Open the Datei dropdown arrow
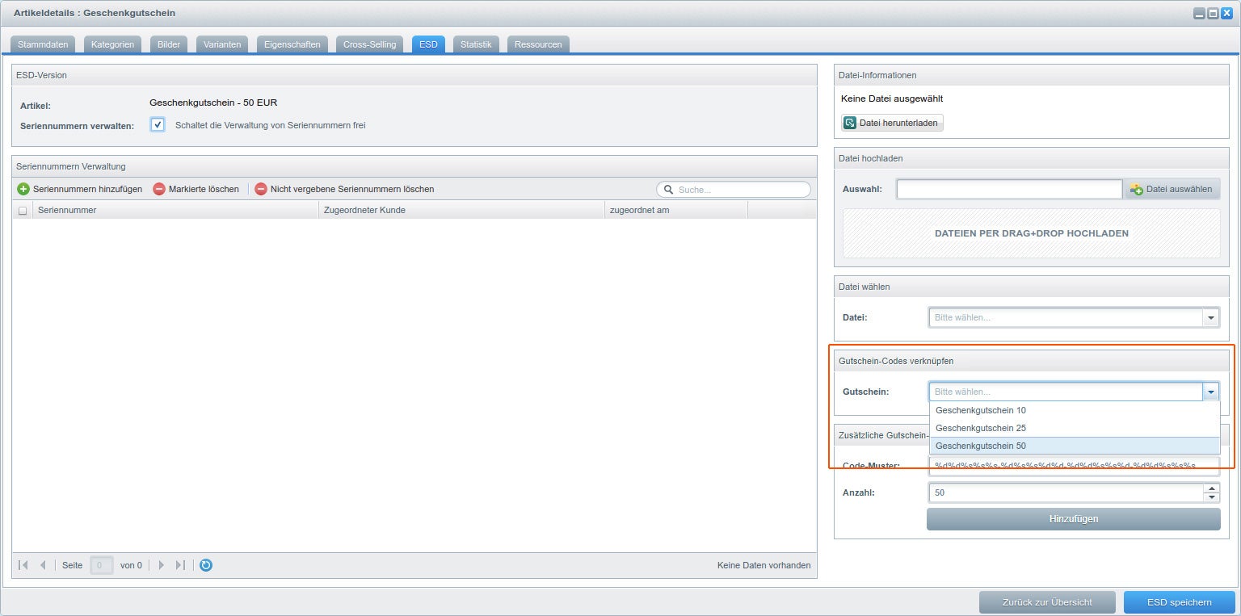Viewport: 1241px width, 616px height. tap(1211, 317)
